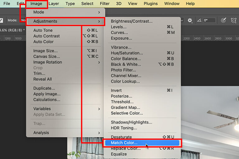Screen dimensions: 239x159
Task: Open the Analysis submenu
Action: click(x=66, y=133)
